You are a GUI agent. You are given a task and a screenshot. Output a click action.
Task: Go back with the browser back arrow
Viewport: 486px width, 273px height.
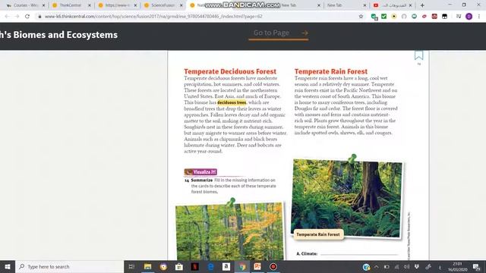point(7,17)
